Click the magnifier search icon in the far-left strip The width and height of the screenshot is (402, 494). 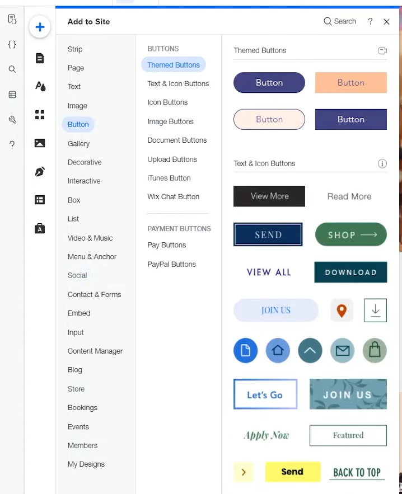pyautogui.click(x=12, y=69)
